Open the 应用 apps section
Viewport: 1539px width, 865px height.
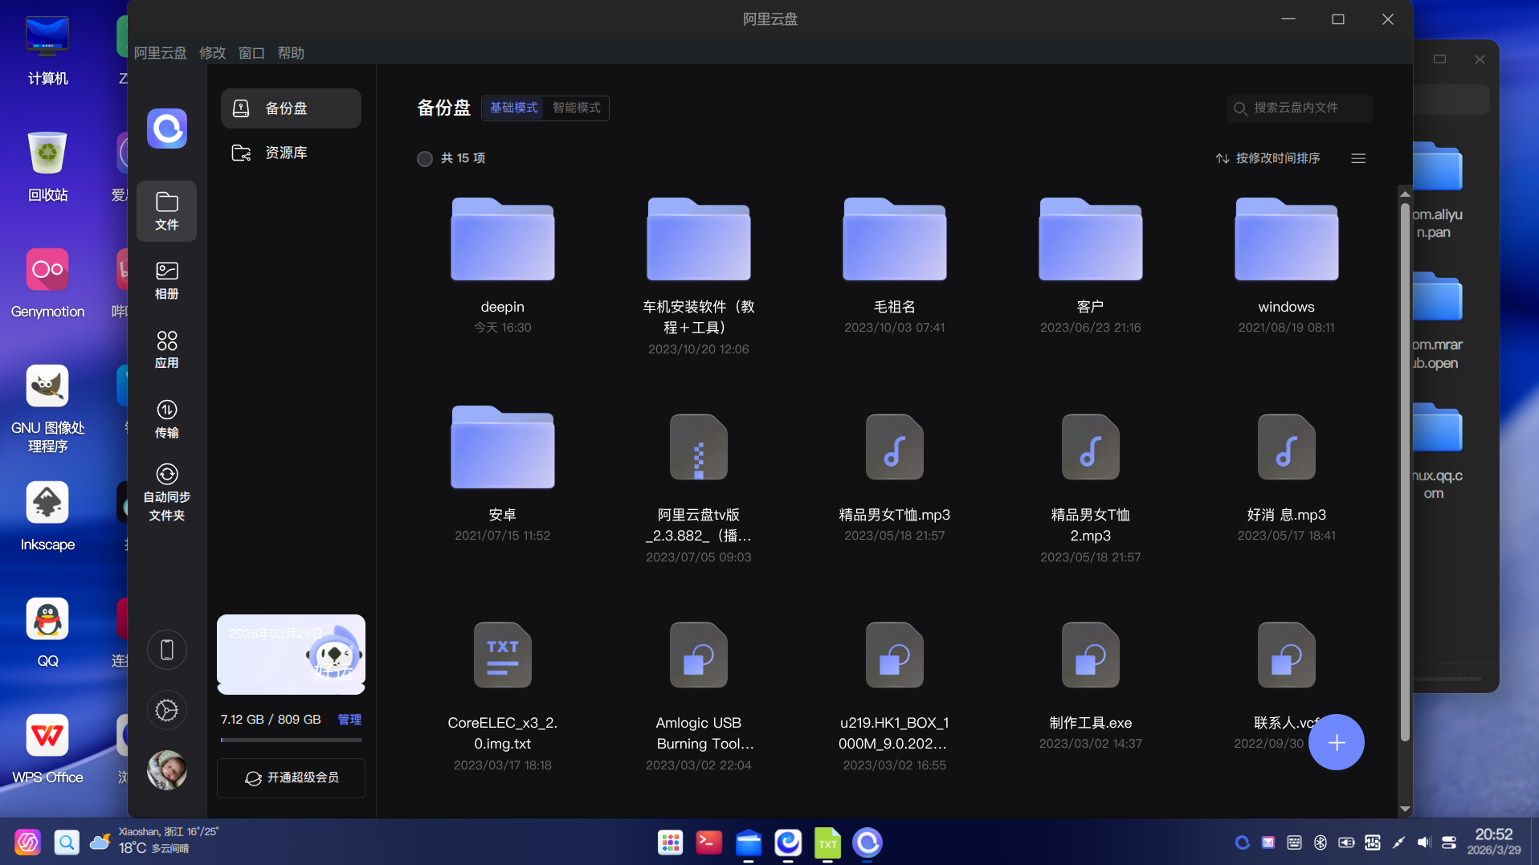click(166, 349)
